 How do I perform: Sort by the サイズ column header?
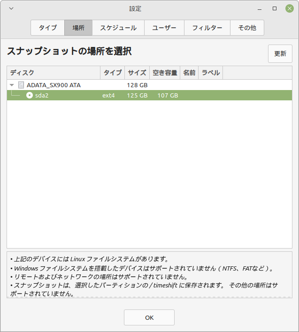(x=137, y=73)
